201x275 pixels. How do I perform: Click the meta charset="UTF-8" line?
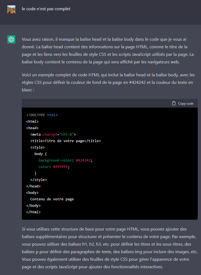pyautogui.click(x=53, y=135)
